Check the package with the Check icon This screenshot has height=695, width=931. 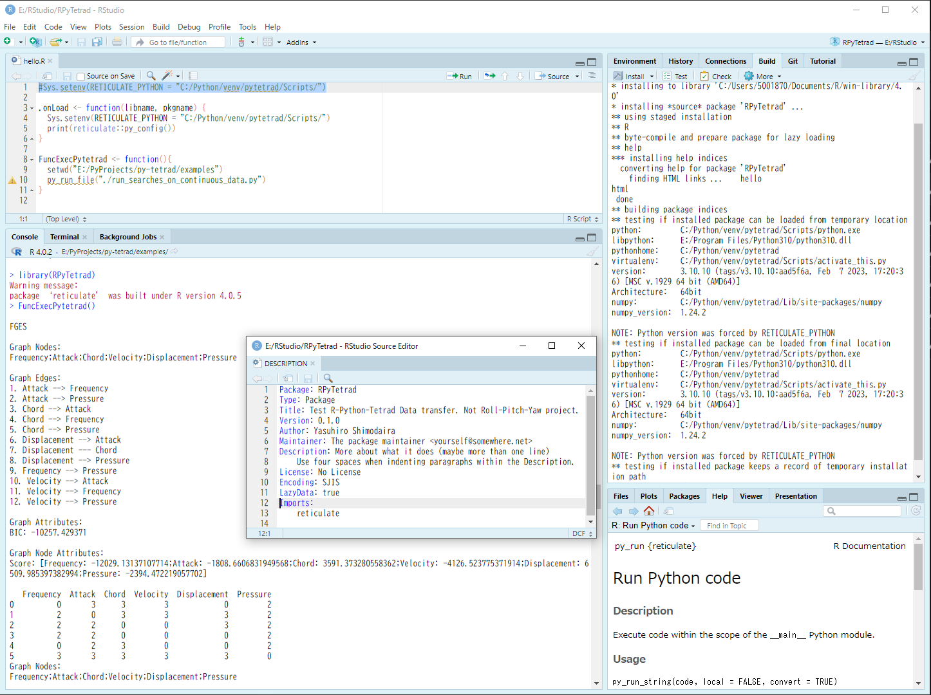(x=716, y=75)
